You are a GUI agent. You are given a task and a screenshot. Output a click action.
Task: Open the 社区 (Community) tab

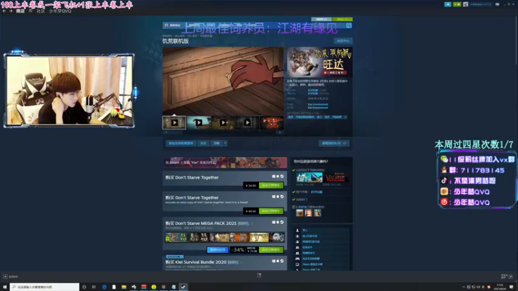pos(41,11)
